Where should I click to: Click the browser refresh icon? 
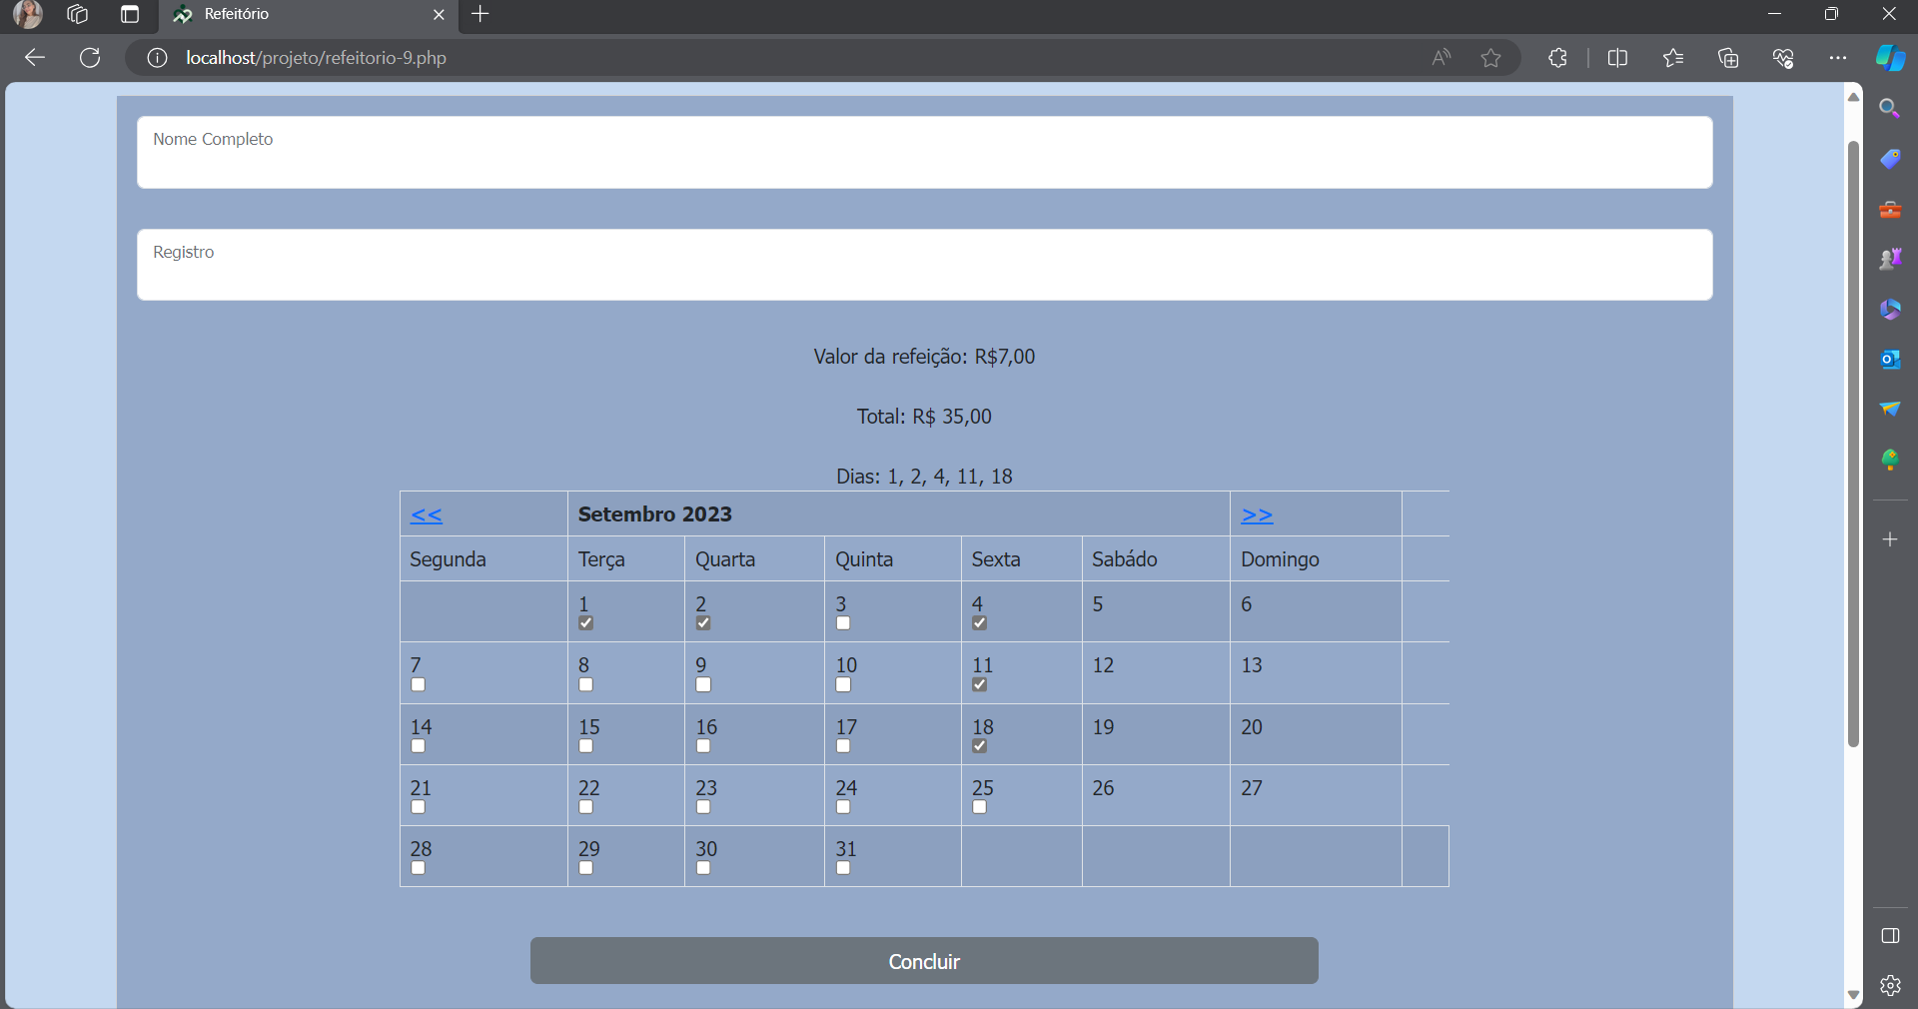point(90,58)
